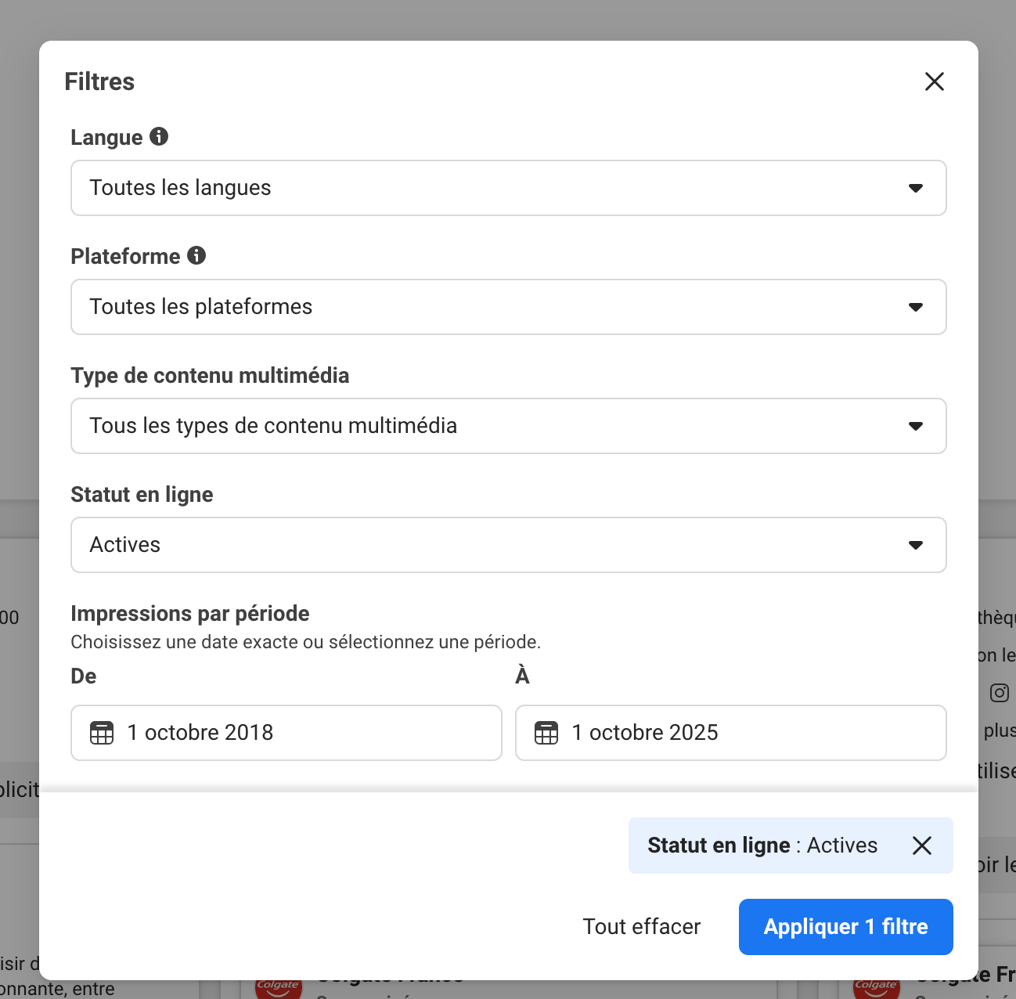Click the Instagram icon behind the dialog
Screen dimensions: 1016x999
999,693
